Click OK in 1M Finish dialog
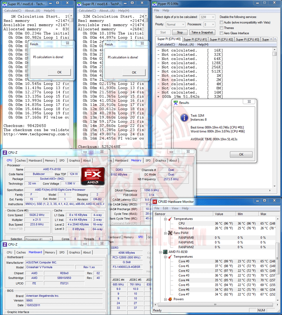The height and width of the screenshot is (315, 282). click(60, 72)
